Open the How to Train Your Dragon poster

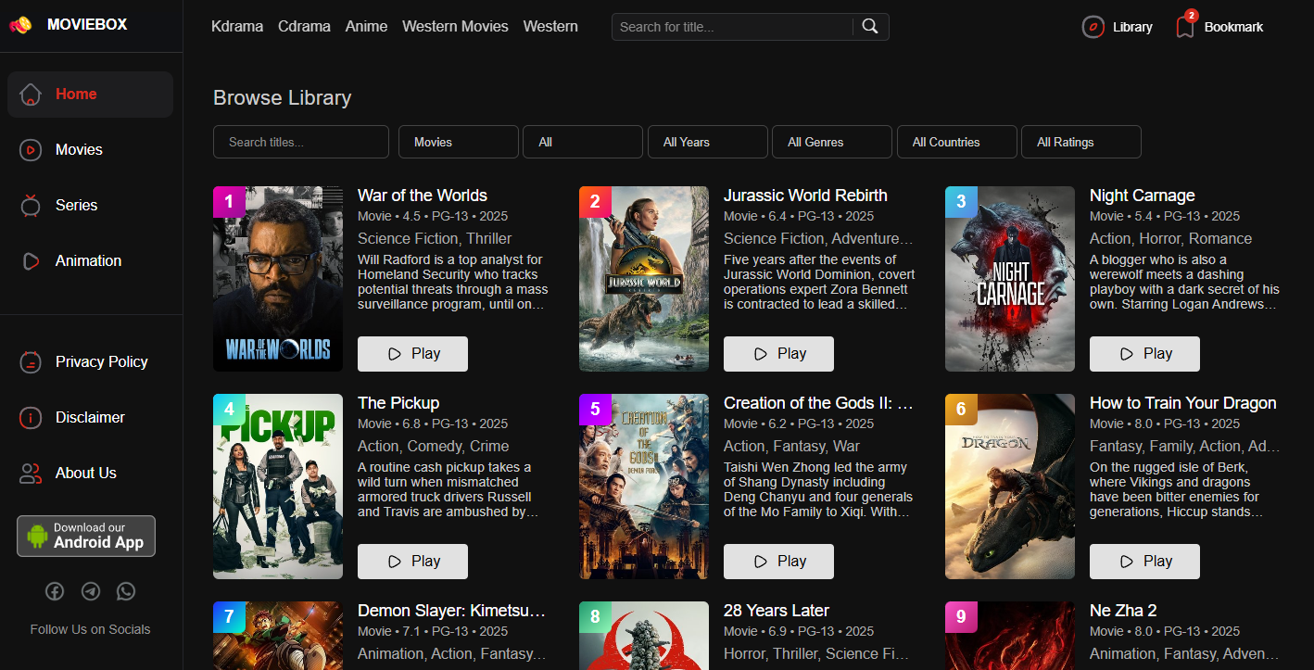pyautogui.click(x=1010, y=487)
